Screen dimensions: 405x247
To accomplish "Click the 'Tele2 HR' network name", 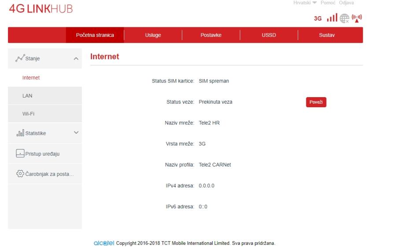I will (209, 123).
